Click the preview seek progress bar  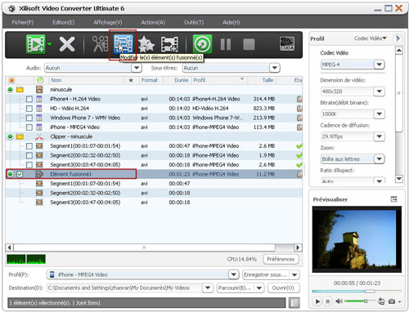357,292
